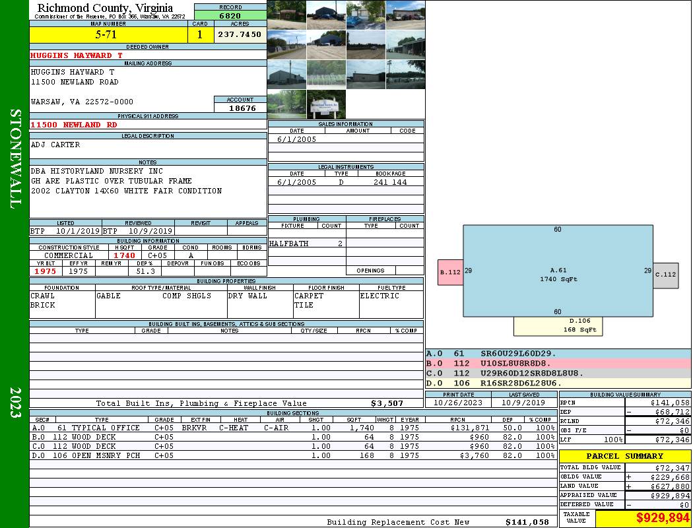Click deeded owner name HUGGINS HAYWARD T
Screen dimensions: 693x528
(x=77, y=55)
